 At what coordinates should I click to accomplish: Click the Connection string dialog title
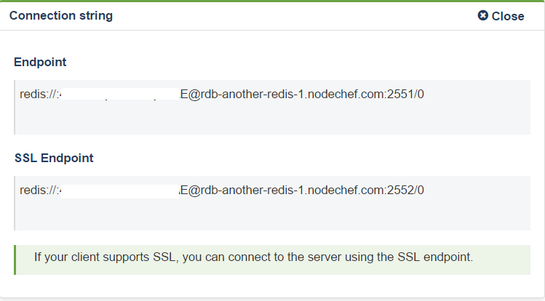point(61,15)
